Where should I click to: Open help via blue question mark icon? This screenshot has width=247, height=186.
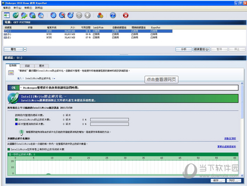point(113,15)
